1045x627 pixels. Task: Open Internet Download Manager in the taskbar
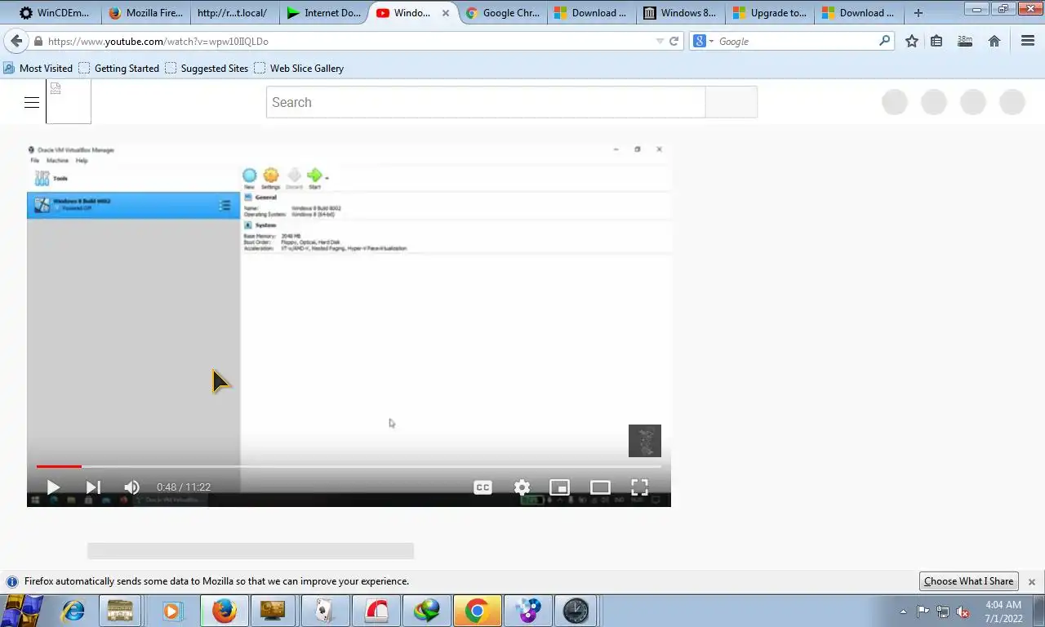(426, 611)
